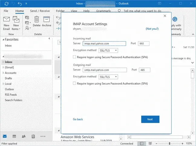Image resolution: width=196 pixels, height=146 pixels.
Task: Expand the account Inbox folder
Action: (x=3, y=62)
